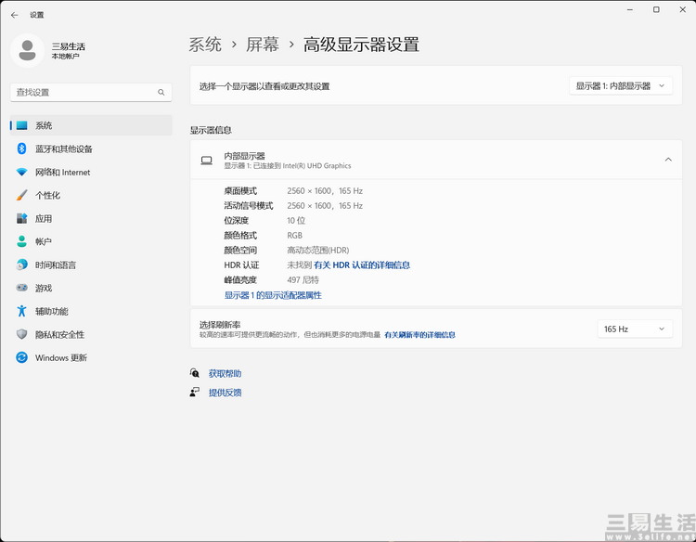
Task: Click the search magnifier icon
Action: (x=161, y=93)
